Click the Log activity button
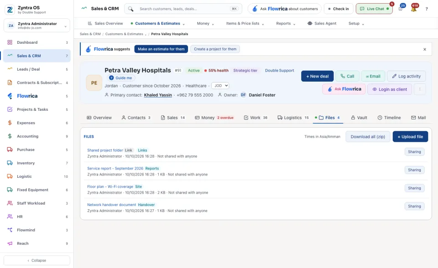438x268 pixels. point(406,76)
